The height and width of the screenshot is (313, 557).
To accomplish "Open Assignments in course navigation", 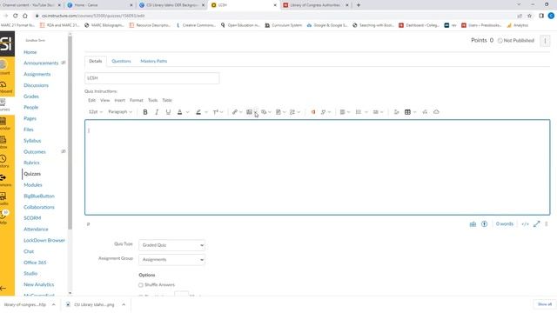I will pyautogui.click(x=37, y=74).
